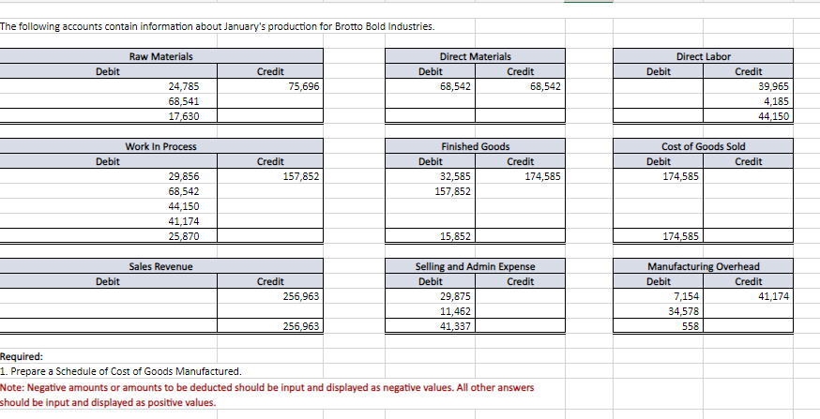820x419 pixels.
Task: Click the 174,585 Finished Goods credit cell
Action: tap(521, 176)
